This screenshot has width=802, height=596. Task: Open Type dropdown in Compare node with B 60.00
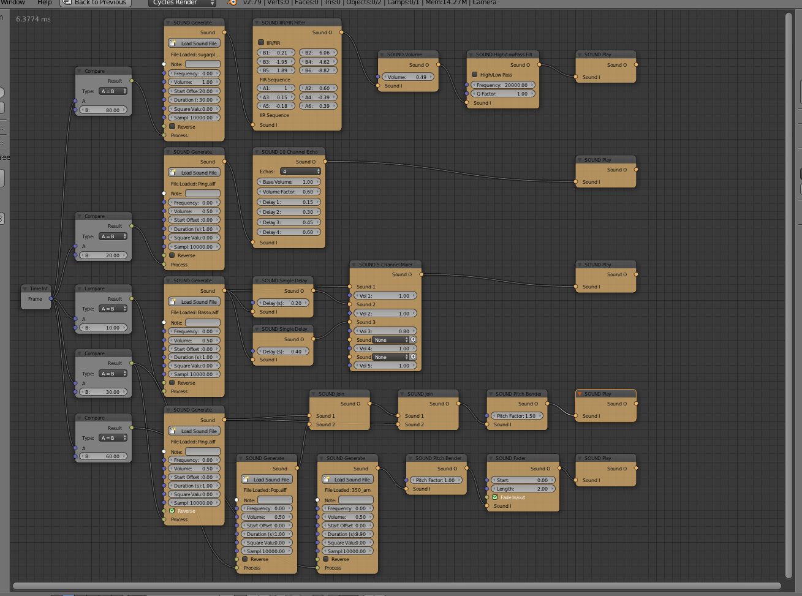point(113,438)
